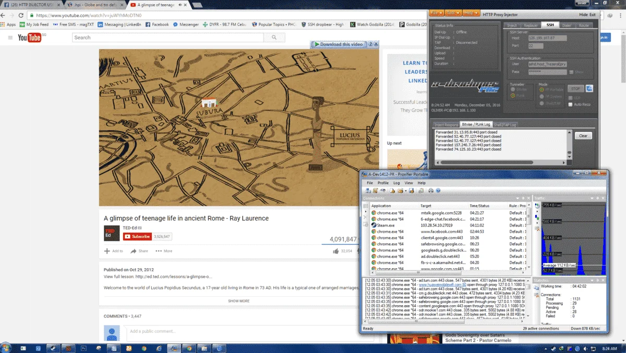The height and width of the screenshot is (353, 626).
Task: Select Steam.exe row in Connections list
Action: tap(449, 225)
